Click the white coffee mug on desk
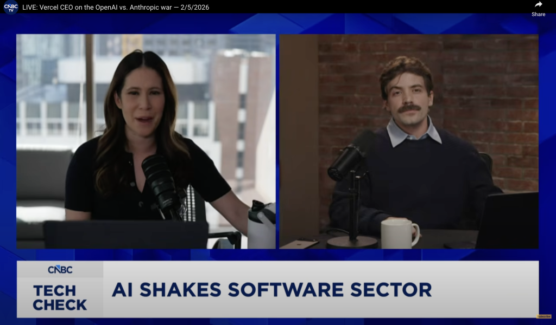 pyautogui.click(x=398, y=233)
